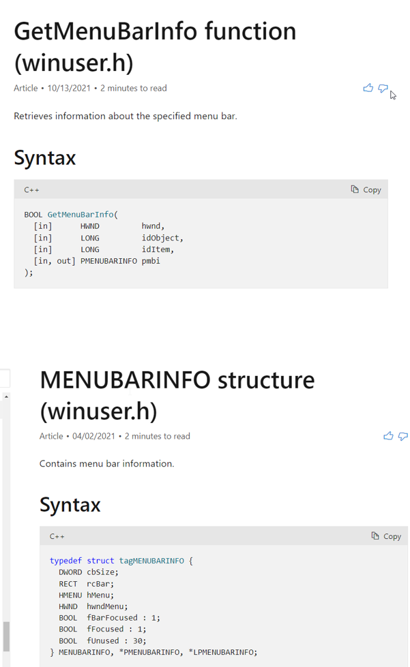This screenshot has width=410, height=667.
Task: Click thumbs up on GetMenuBarInfo article
Action: (368, 88)
